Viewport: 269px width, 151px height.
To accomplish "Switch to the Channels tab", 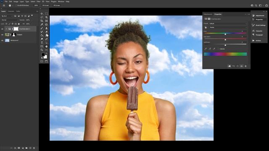I will pyautogui.click(x=11, y=11).
